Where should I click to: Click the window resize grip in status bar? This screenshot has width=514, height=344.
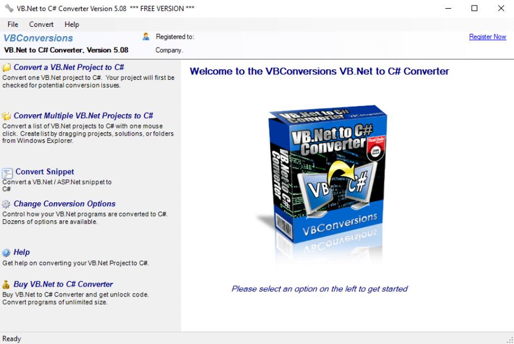coord(510,340)
